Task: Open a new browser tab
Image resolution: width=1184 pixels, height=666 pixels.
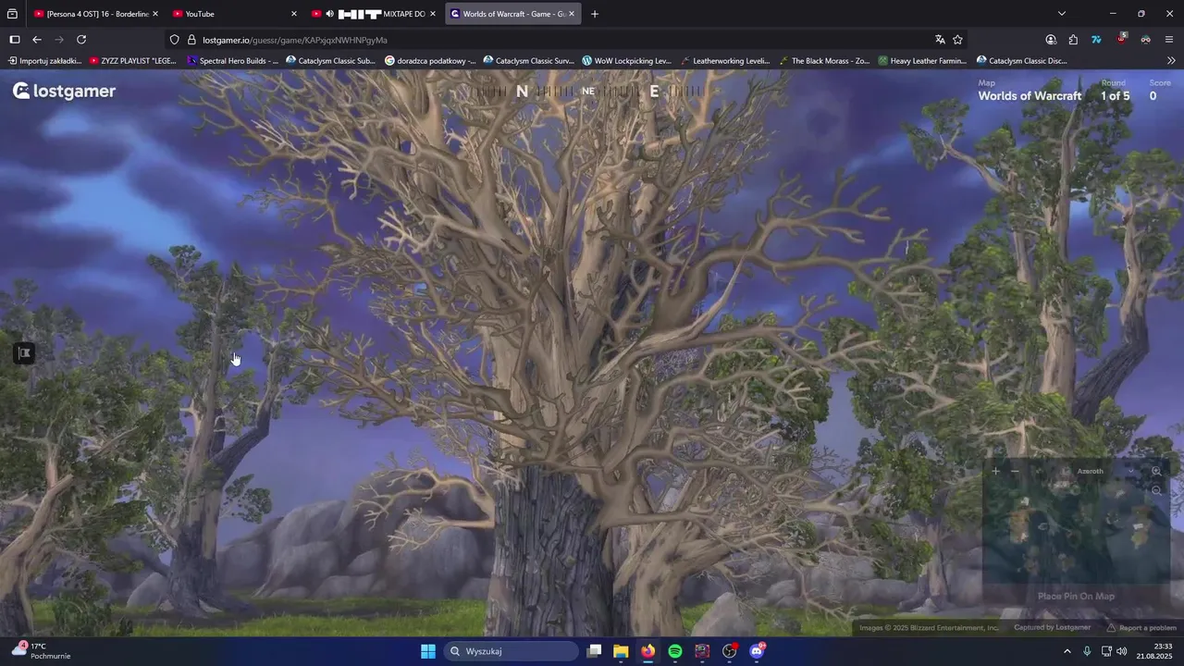Action: (594, 14)
